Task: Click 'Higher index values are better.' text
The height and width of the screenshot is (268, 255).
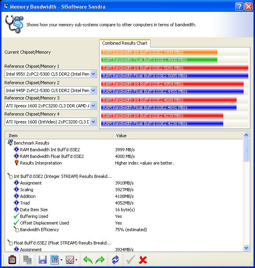Action: (144, 163)
